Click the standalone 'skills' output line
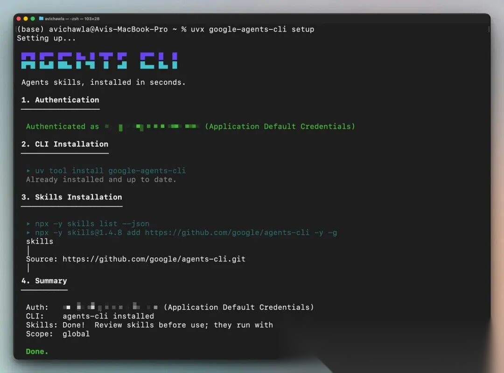This screenshot has height=373, width=504. (40, 241)
